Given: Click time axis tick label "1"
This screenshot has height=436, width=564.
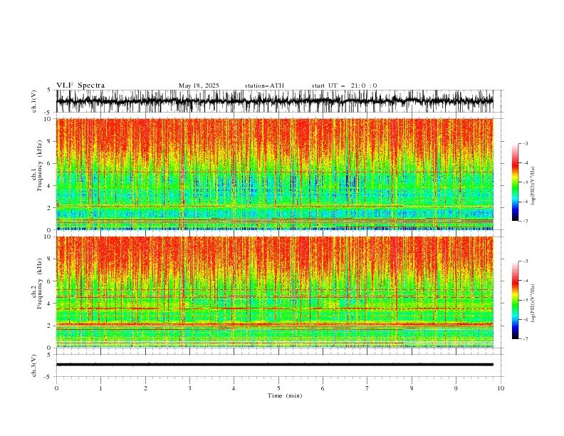Looking at the screenshot, I should [100, 388].
